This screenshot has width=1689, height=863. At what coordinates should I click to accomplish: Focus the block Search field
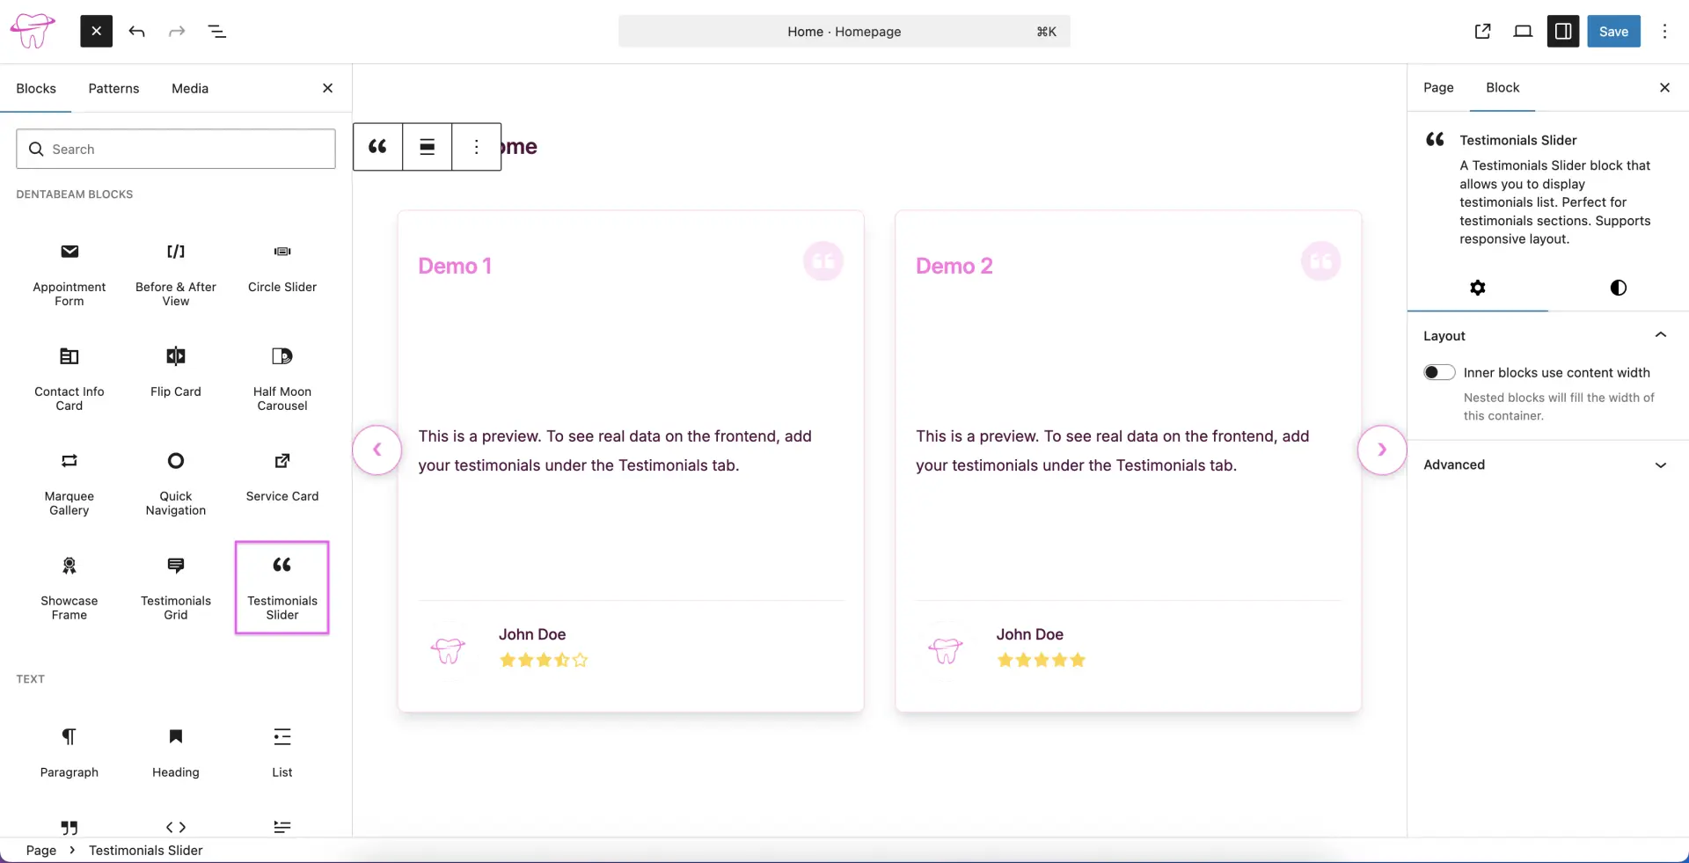coord(176,149)
